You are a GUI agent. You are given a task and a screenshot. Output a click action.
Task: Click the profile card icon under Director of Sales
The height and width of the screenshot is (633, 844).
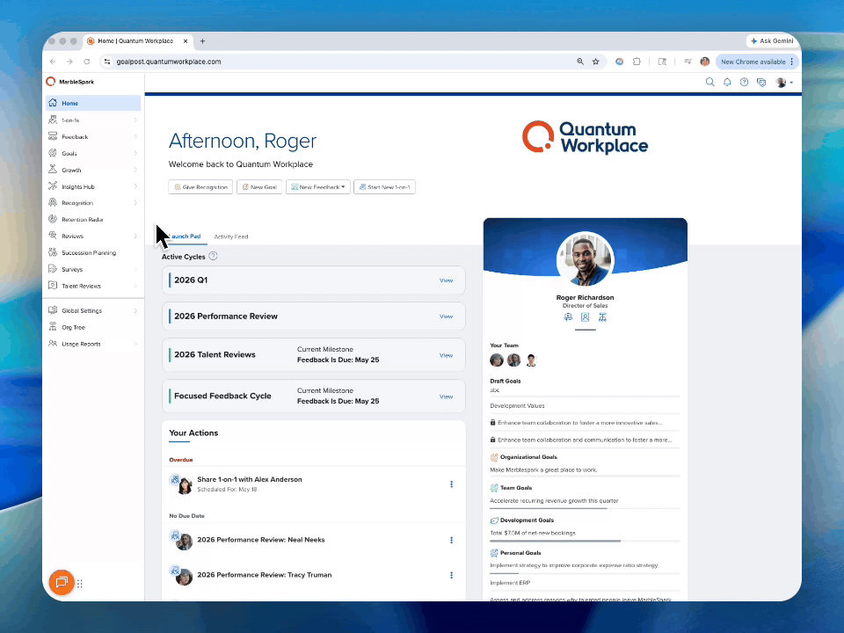pos(586,317)
